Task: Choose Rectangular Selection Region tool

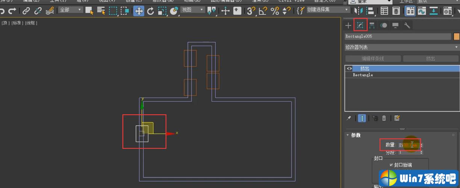Action: tap(113, 11)
